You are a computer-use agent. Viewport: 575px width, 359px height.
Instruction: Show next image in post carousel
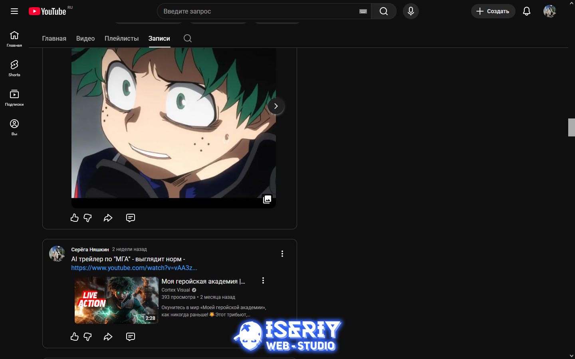pyautogui.click(x=276, y=106)
